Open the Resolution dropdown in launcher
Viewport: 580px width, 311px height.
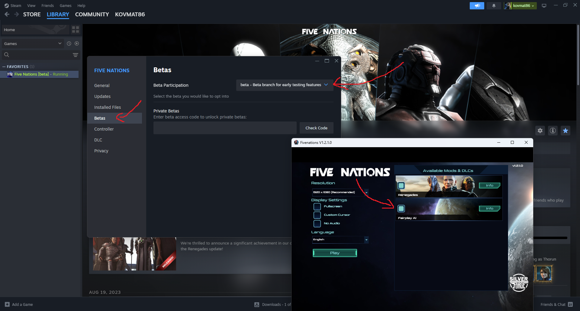[x=340, y=192]
